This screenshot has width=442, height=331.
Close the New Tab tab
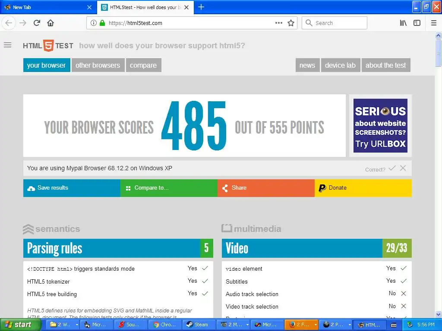pos(89,7)
